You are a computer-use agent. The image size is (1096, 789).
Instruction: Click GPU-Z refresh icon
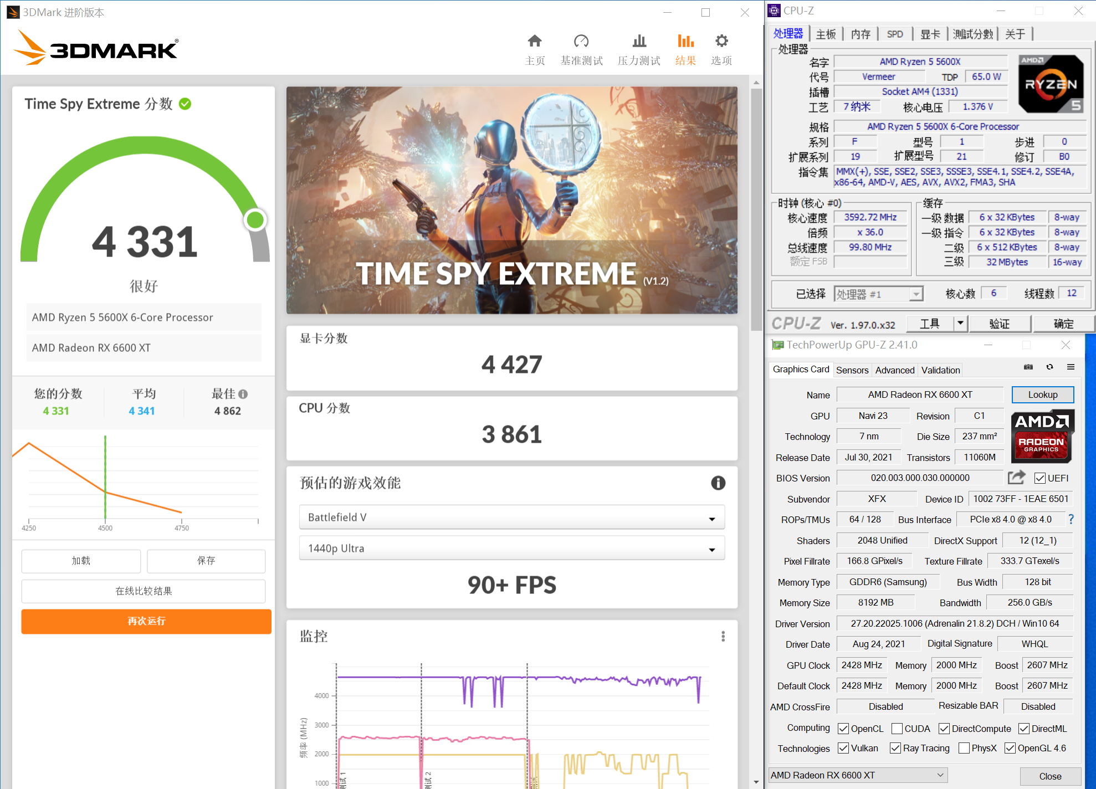click(1049, 367)
